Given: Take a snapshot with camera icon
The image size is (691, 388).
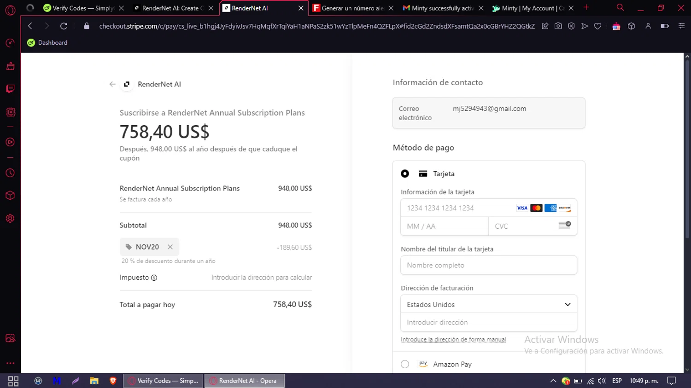Looking at the screenshot, I should tap(558, 26).
